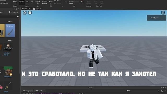Screen dimensions: 167x94
Task: Stop the play test
Action: pos(82,2)
